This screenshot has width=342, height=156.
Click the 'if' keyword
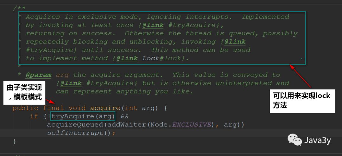pyautogui.click(x=34, y=117)
